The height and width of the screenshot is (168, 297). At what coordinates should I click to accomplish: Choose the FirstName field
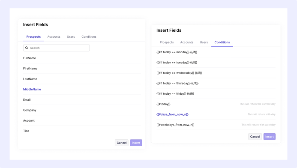pyautogui.click(x=82, y=69)
